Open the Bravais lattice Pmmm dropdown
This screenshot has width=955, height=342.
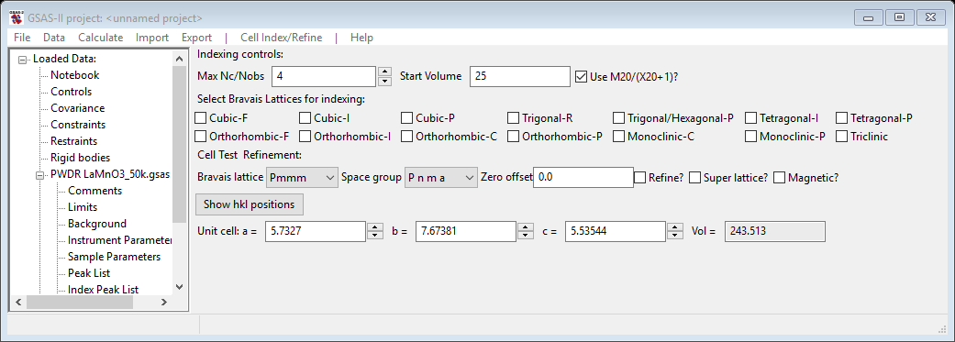(x=302, y=178)
